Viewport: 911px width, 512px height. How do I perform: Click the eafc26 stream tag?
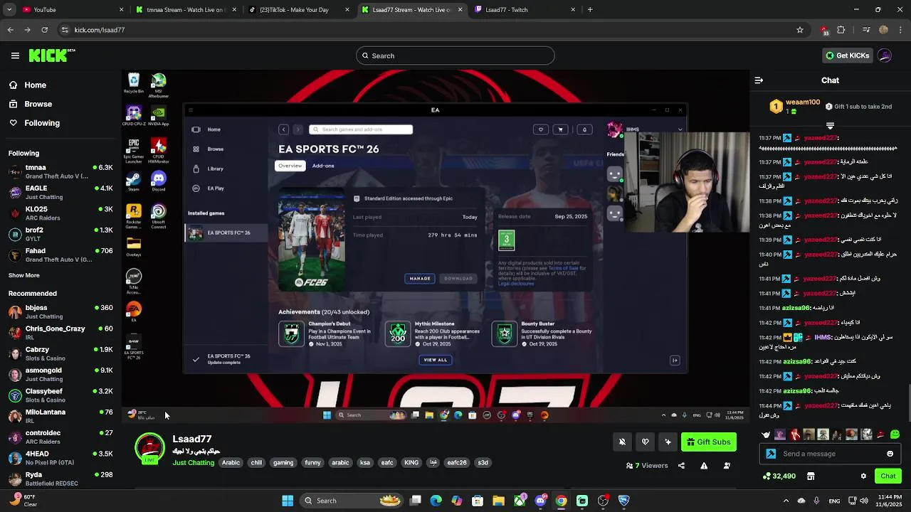coord(457,462)
